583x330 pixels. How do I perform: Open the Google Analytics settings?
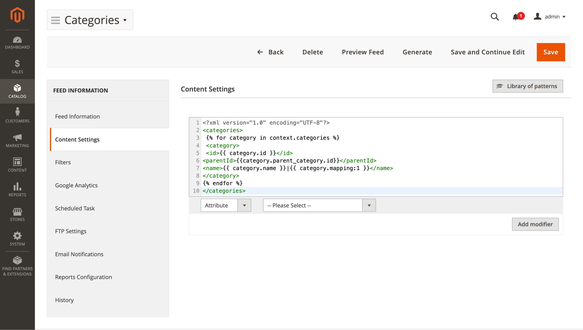(x=76, y=185)
